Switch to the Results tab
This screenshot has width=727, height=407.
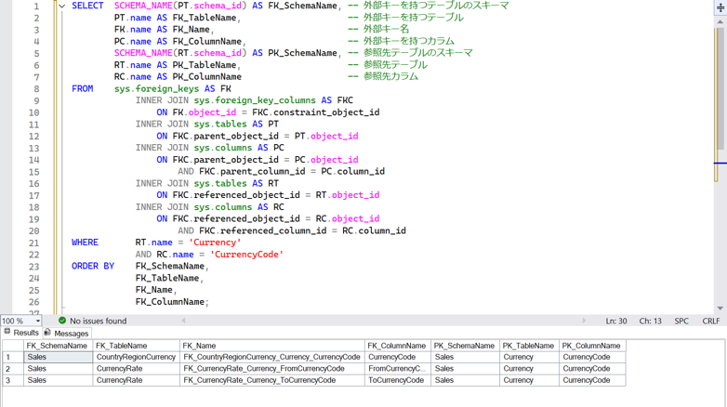click(21, 333)
